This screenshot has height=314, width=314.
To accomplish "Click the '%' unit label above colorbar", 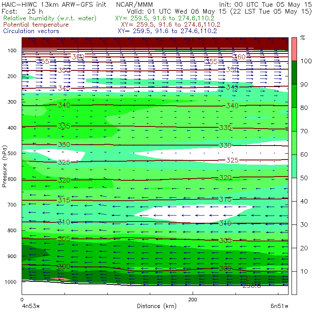I will (303, 38).
